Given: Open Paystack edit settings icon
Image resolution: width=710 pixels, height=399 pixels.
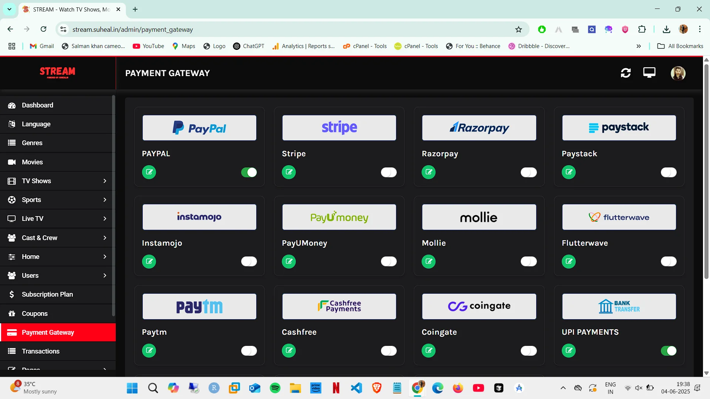Looking at the screenshot, I should tap(569, 172).
